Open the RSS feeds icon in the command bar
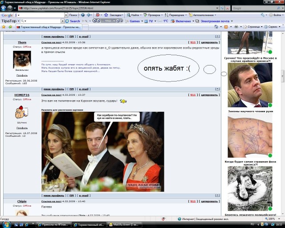The image size is (285, 228). (226, 27)
